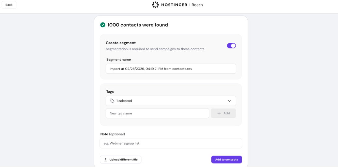Click the Segmentation is required description text
338x167 pixels.
155,49
